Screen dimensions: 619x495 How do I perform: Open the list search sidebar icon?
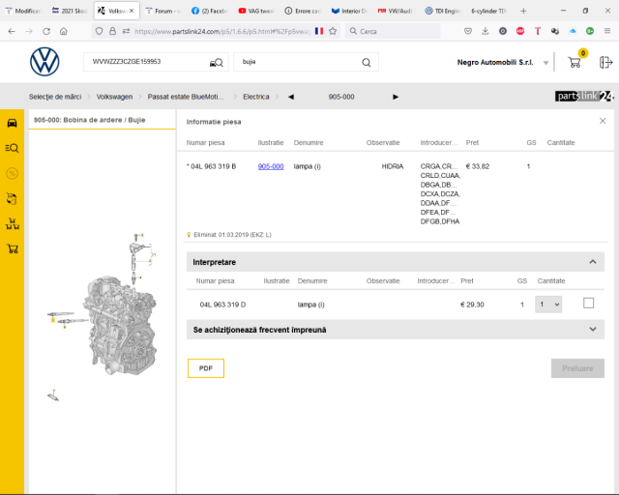coord(12,148)
